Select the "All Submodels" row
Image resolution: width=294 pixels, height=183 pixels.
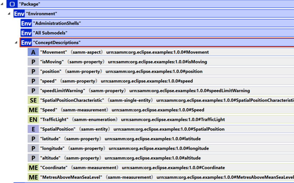[x=157, y=33]
